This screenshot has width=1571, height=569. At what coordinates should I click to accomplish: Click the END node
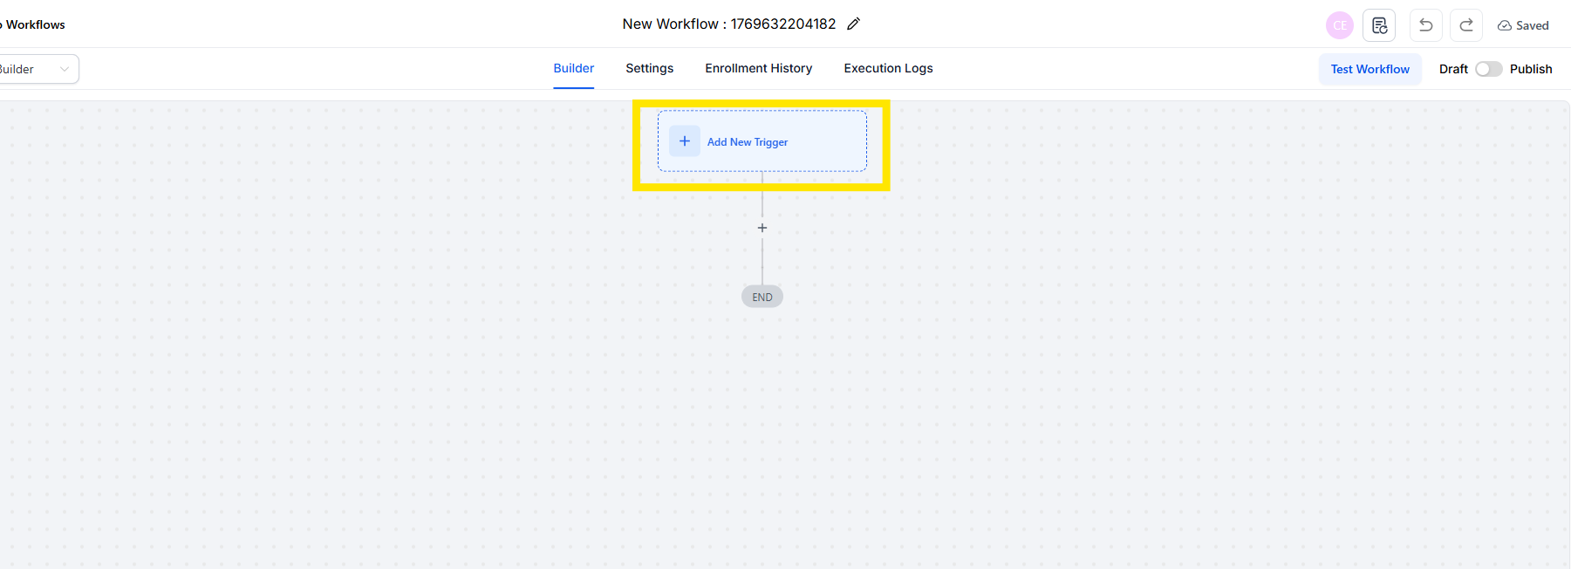tap(762, 297)
